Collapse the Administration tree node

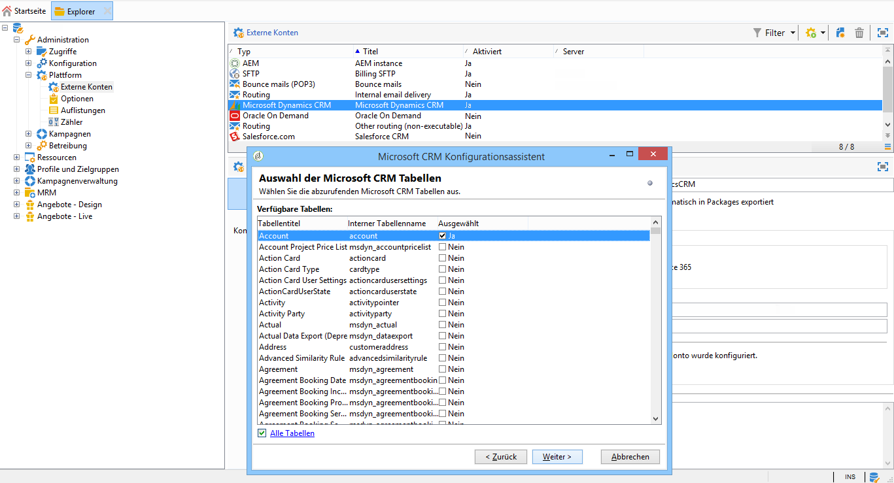[x=17, y=40]
